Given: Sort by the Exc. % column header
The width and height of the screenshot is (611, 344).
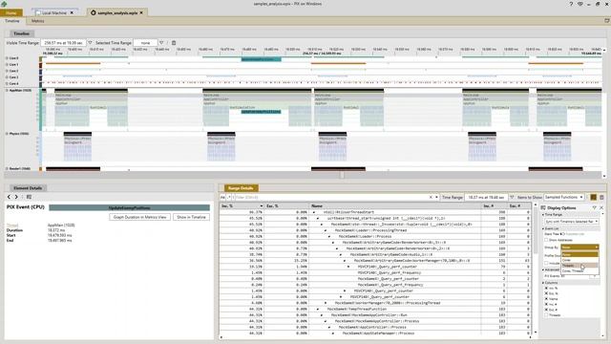Looking at the screenshot, I should (x=286, y=206).
